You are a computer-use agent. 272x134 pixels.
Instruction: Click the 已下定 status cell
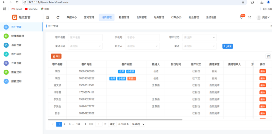coord(196,79)
